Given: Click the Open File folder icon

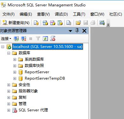Looking at the screenshot, I should pos(78,23).
